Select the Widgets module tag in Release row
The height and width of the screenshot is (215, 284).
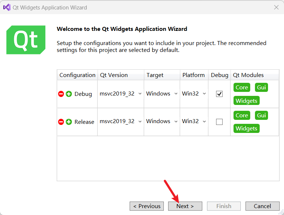click(247, 129)
